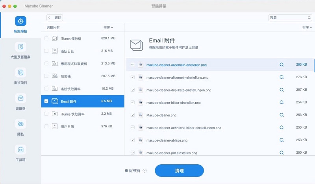Preview Macube-cleaner.png with magnifier icon
Screen dimensions: 315x184
[282, 115]
